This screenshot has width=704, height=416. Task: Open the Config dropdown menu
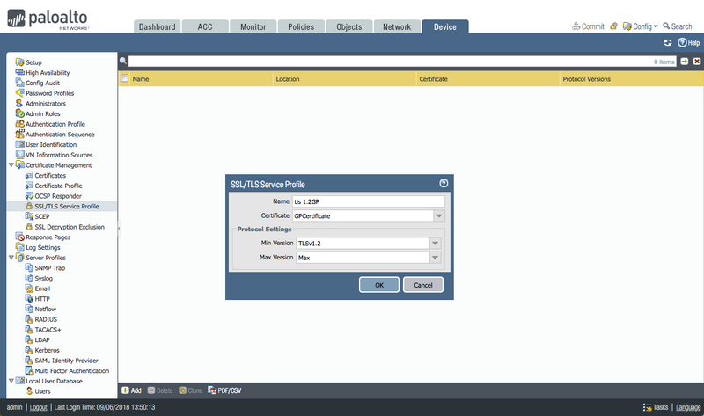(641, 26)
